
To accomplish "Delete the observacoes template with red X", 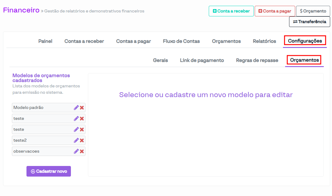I will pyautogui.click(x=82, y=151).
